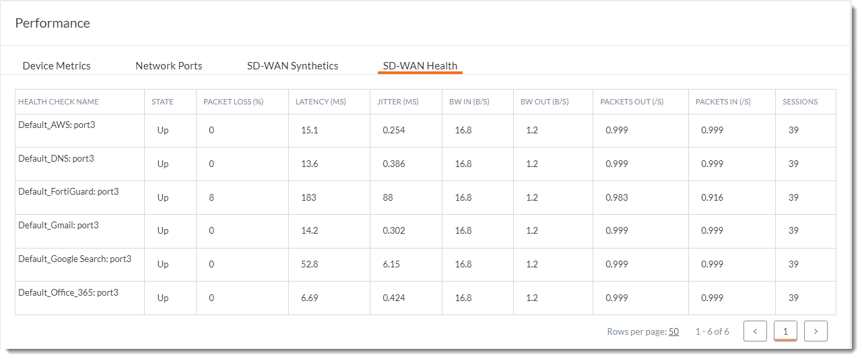Click the BW In (B/S) column header
Screen dimensions: 862x359
click(x=469, y=102)
